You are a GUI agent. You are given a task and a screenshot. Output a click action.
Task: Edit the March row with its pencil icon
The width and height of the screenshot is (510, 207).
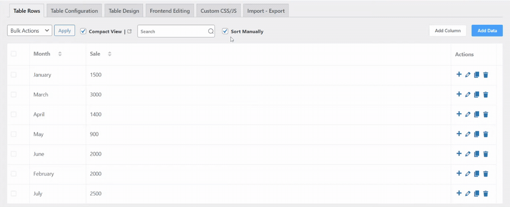pyautogui.click(x=468, y=95)
